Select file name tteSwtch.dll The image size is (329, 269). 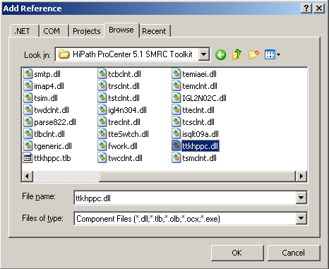(x=128, y=134)
